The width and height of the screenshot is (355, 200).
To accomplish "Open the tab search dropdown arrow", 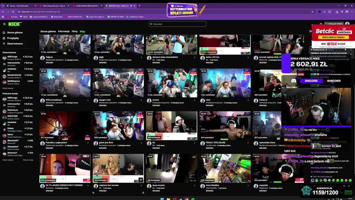I will pos(3,6).
